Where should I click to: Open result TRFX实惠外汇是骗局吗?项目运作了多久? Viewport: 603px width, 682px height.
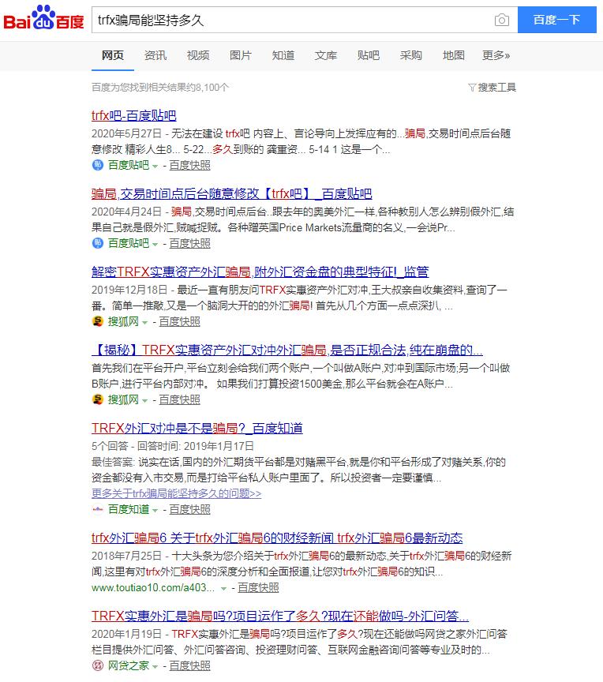tap(280, 616)
